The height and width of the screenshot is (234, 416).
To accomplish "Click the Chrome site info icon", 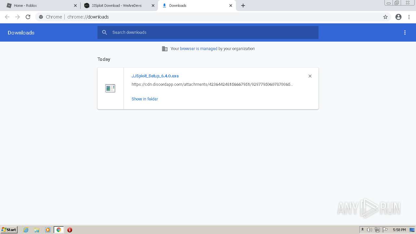I will pos(41,17).
